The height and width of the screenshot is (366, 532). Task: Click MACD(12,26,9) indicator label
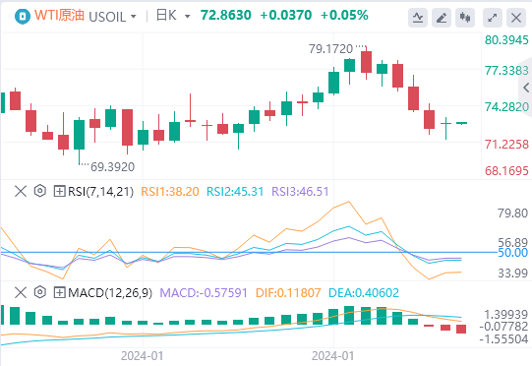110,292
